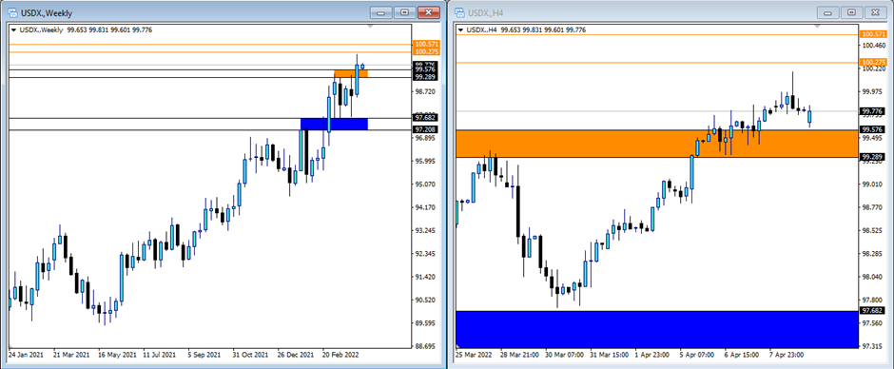Close the USDX H4 chart window
Viewport: 894px width, 369px height.
[x=876, y=12]
